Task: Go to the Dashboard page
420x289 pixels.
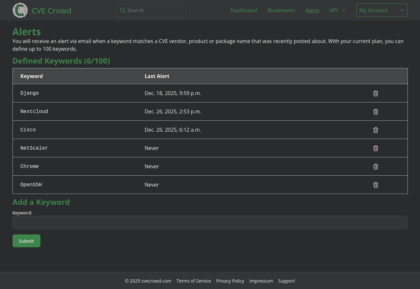Action: 244,10
